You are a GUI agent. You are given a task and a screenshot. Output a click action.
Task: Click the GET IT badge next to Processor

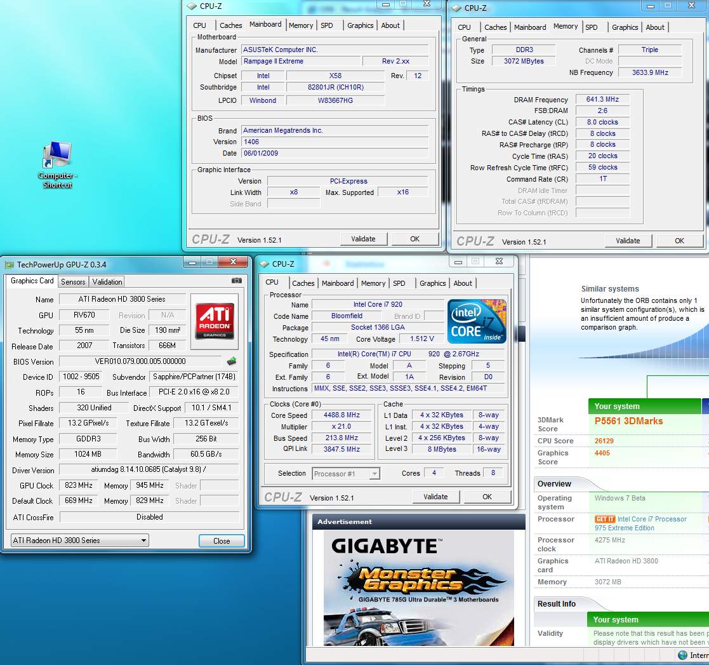click(x=604, y=519)
